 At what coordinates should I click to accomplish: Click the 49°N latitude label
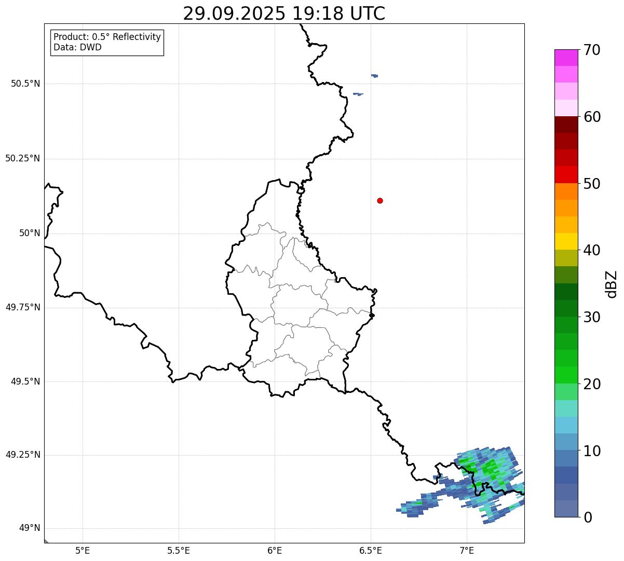(x=30, y=528)
